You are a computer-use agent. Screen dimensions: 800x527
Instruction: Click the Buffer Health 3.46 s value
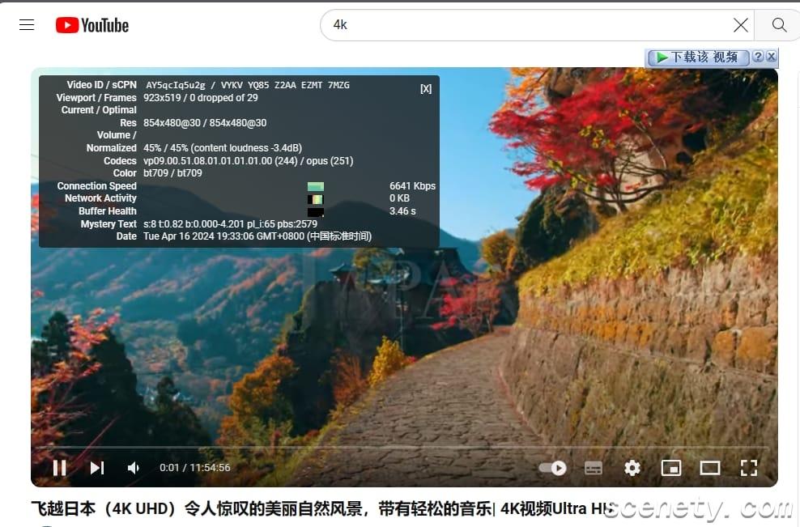point(402,211)
